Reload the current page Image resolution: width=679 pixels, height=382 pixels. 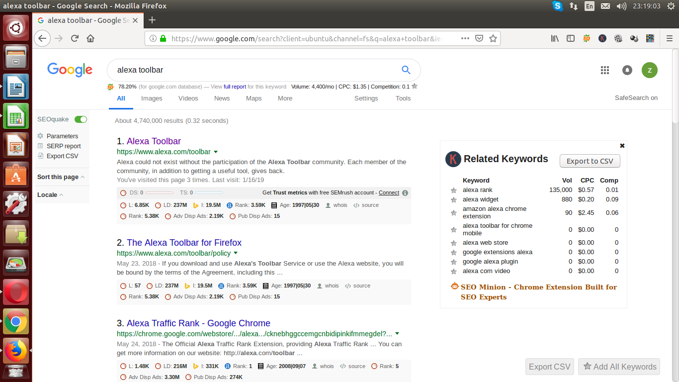pyautogui.click(x=75, y=38)
